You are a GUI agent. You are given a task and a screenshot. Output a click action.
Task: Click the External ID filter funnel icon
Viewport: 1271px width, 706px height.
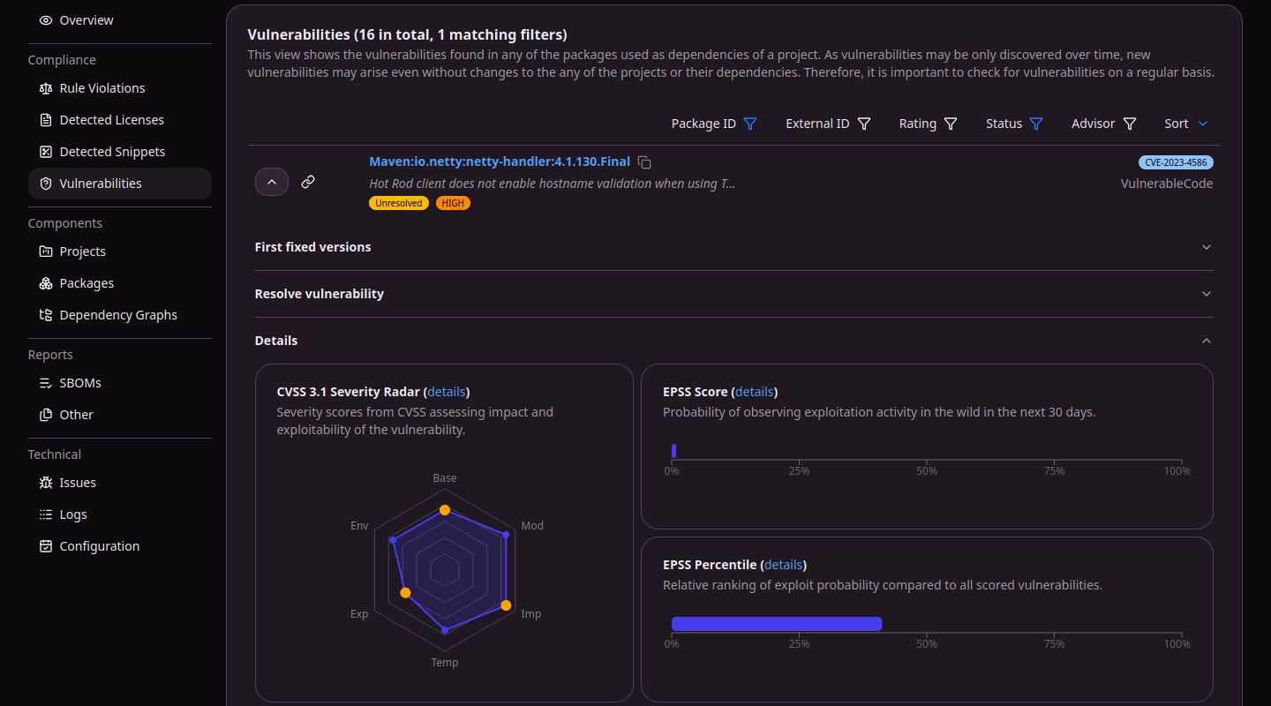click(864, 124)
